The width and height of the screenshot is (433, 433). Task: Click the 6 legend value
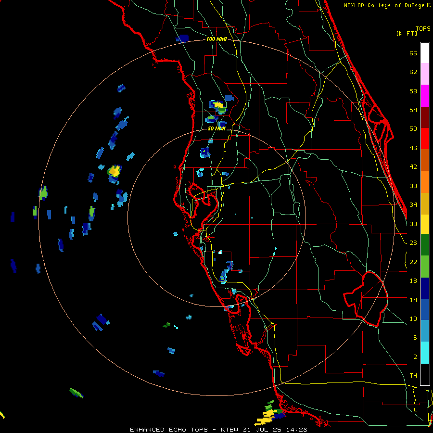(x=415, y=337)
